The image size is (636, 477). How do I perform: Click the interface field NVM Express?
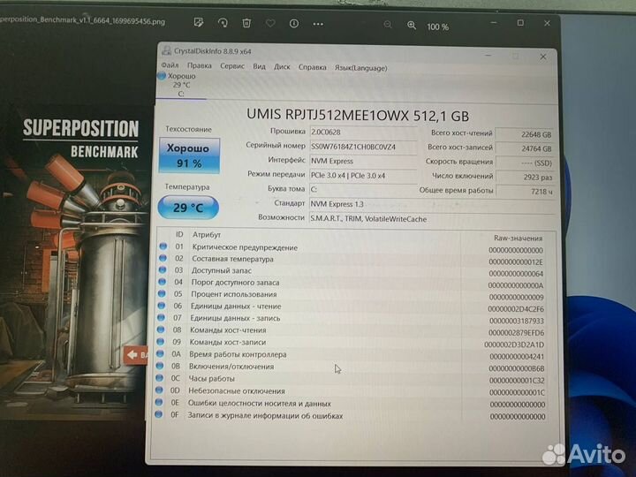coord(363,161)
